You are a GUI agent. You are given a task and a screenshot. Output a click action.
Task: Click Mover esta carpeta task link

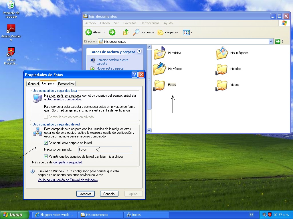[110, 68]
